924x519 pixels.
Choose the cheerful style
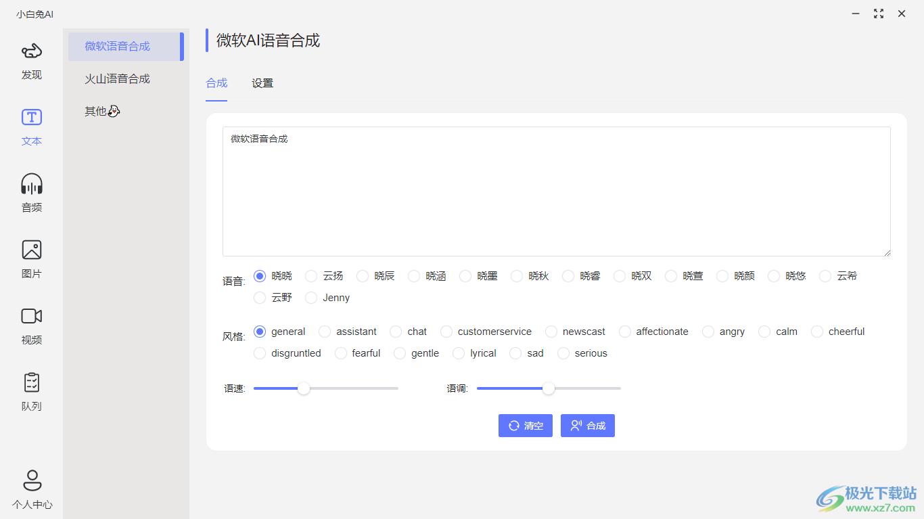point(817,332)
